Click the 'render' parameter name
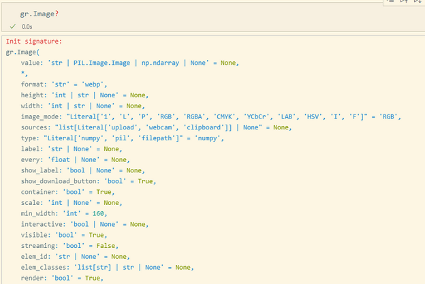Viewport: 425px width, 284px height. click(x=32, y=279)
